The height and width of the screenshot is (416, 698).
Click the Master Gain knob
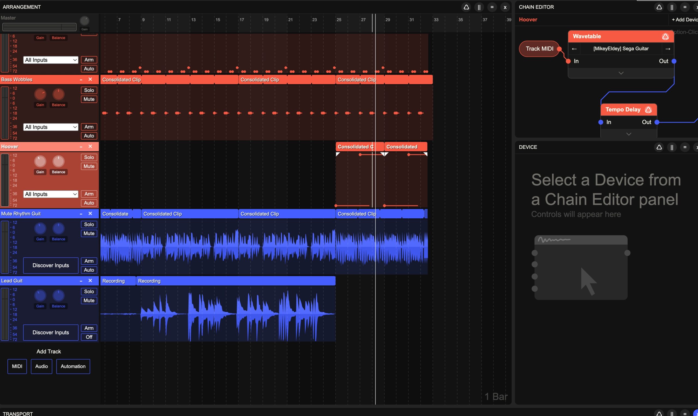pos(84,21)
